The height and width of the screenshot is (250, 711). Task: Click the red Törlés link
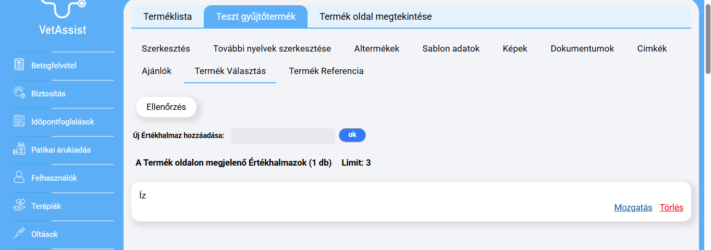(x=671, y=208)
